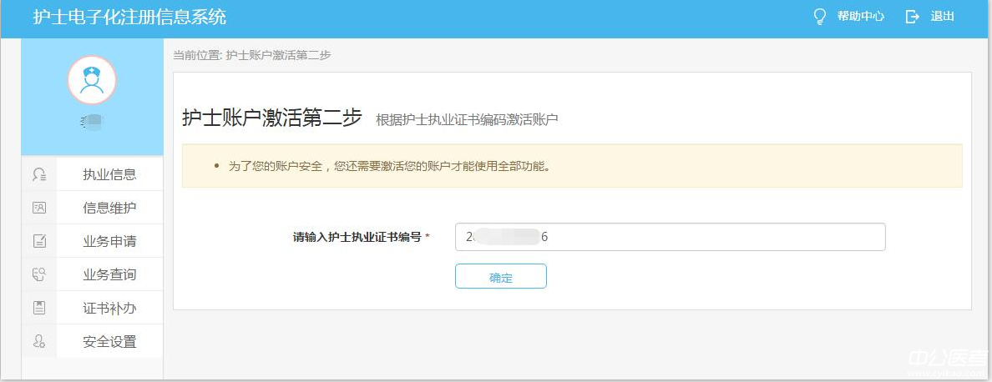The image size is (992, 382).
Task: Go to 业务申请 in the sidebar
Action: click(109, 241)
